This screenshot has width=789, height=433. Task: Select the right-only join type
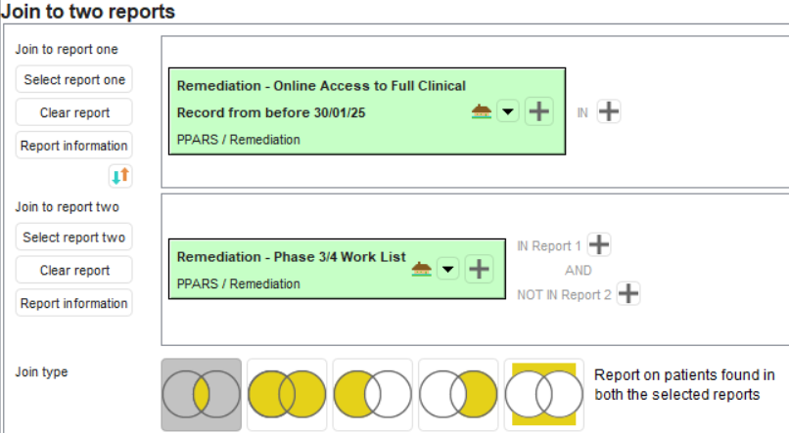457,395
